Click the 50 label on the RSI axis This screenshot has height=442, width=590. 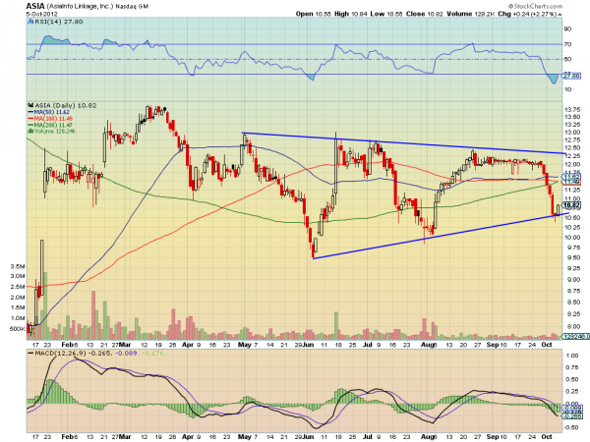coord(567,59)
